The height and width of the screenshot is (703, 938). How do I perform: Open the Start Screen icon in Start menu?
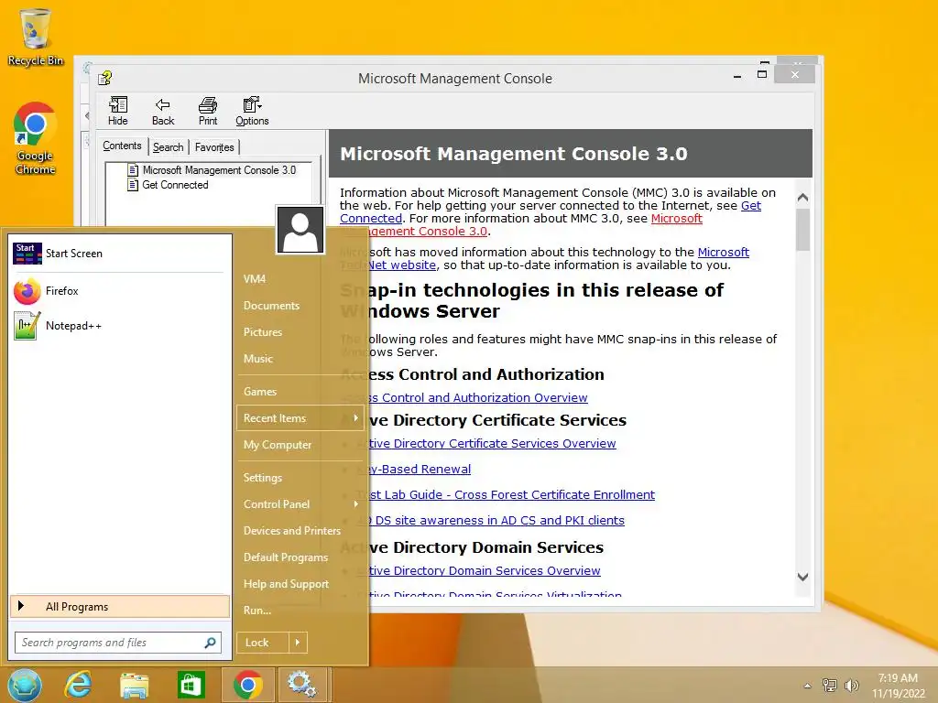[x=27, y=254]
